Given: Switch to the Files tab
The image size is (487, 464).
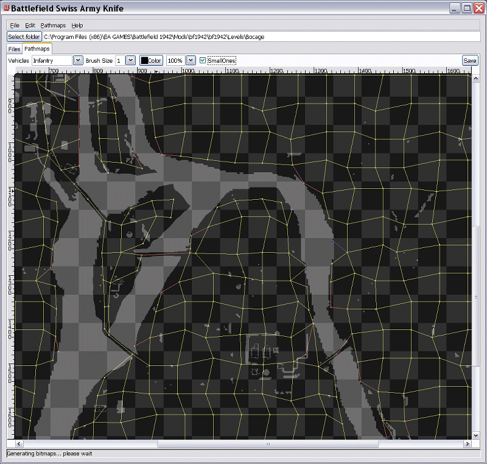Looking at the screenshot, I should click(14, 49).
